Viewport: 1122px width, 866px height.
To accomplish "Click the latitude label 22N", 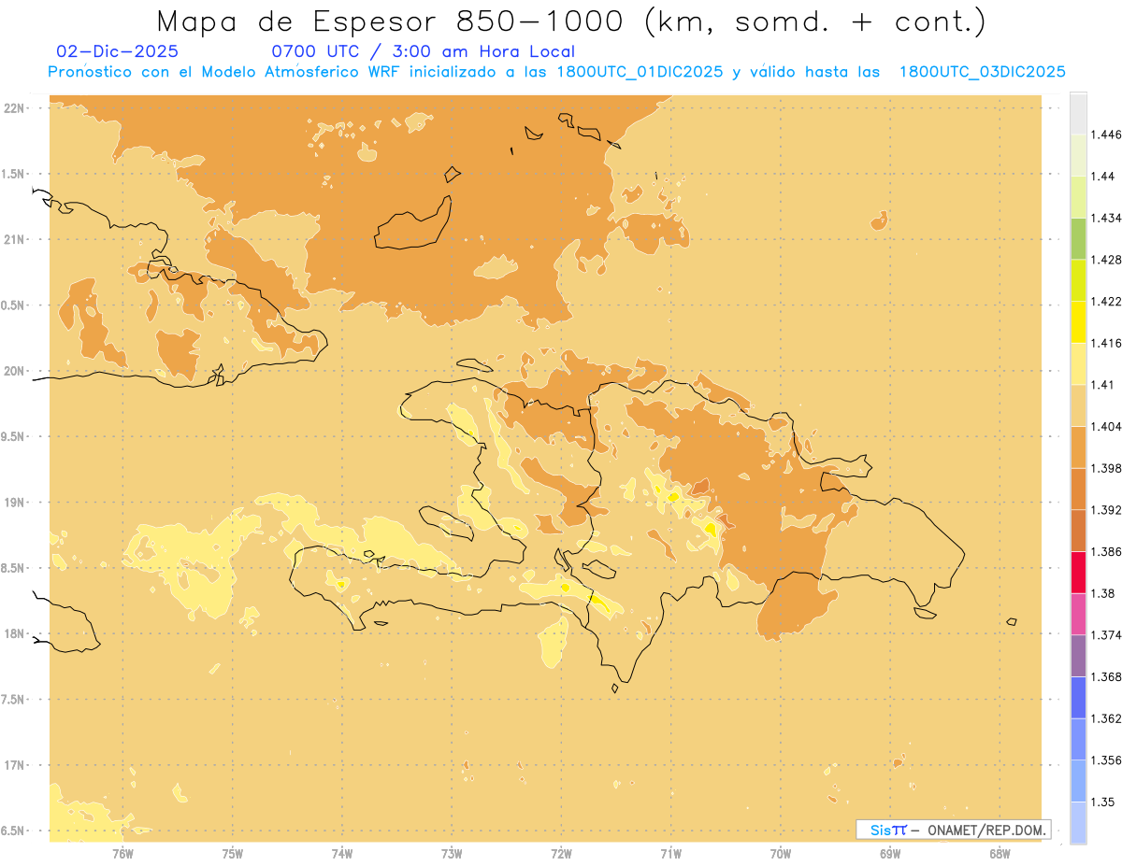I will (x=14, y=107).
